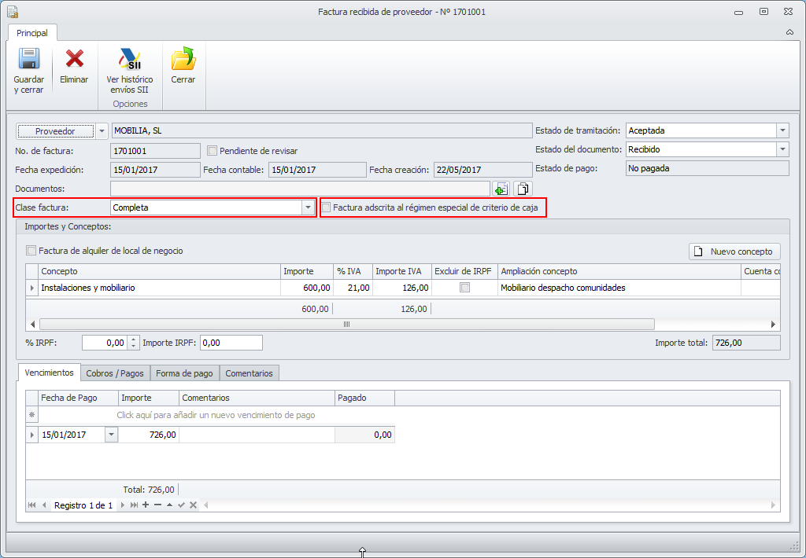This screenshot has height=558, width=806.
Task: Open Ver histórico envíos SII
Action: pos(130,60)
